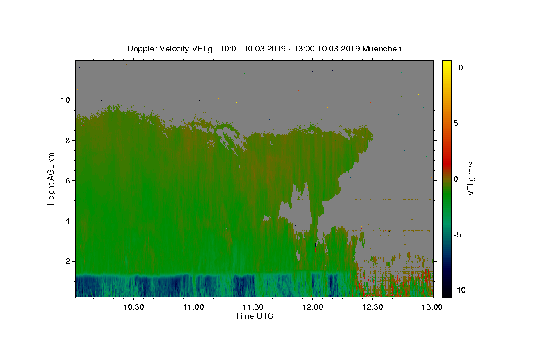Click the colorbar tick label '-5'
This screenshot has width=536, height=357.
coord(458,235)
